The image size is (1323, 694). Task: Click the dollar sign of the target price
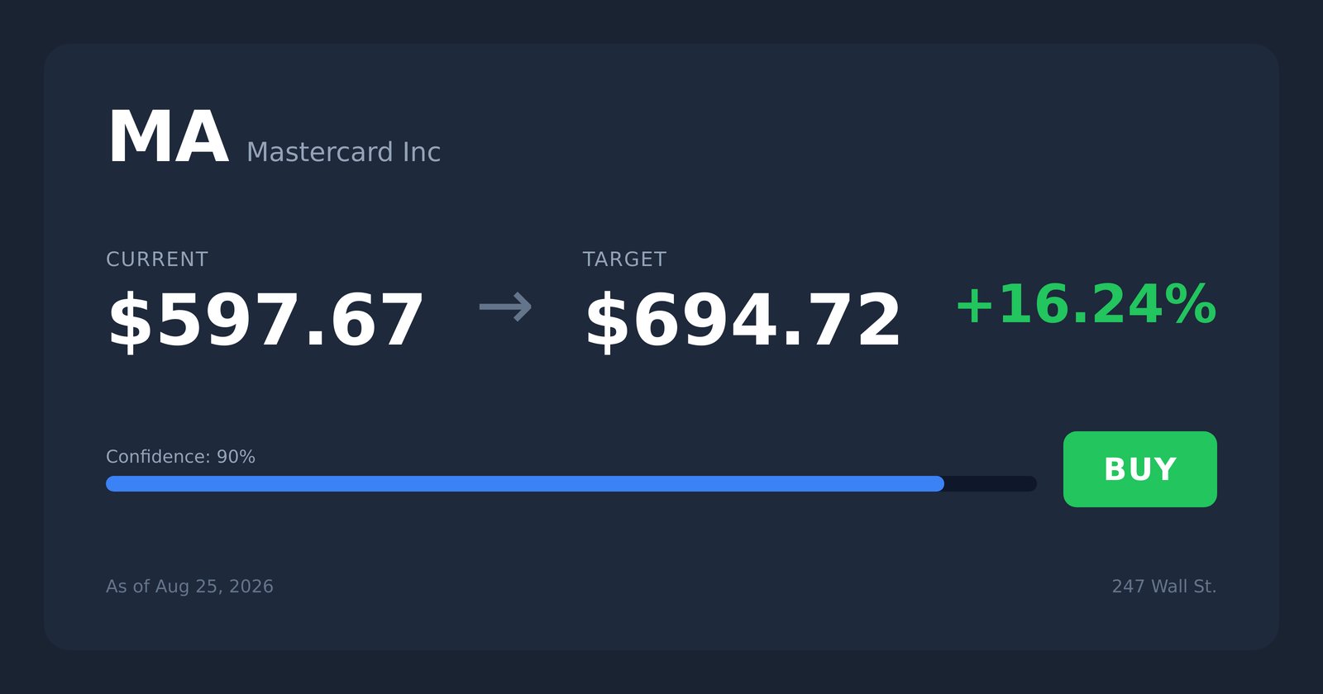[x=607, y=321]
